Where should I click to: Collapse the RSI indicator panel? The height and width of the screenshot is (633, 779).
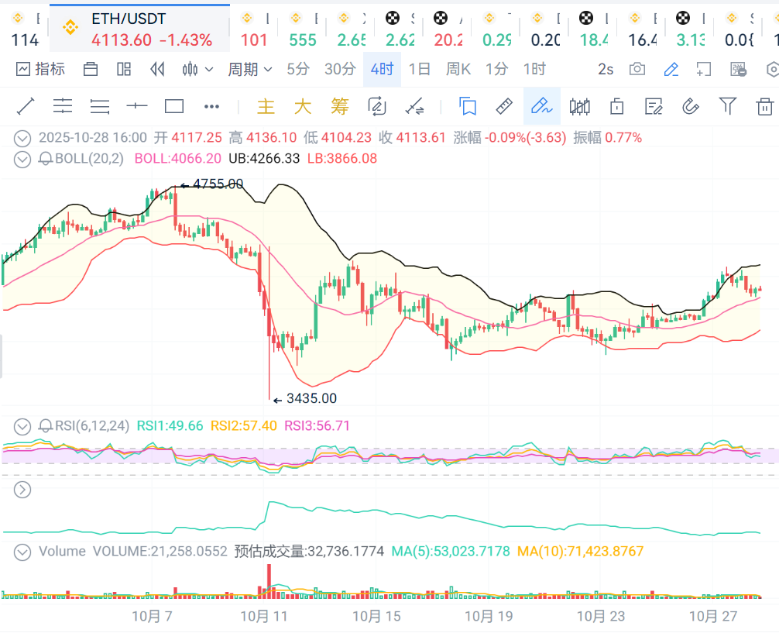pyautogui.click(x=23, y=426)
